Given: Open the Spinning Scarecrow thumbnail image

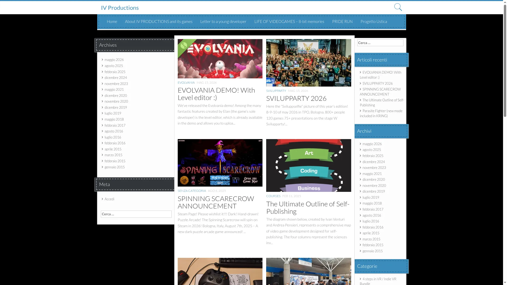Looking at the screenshot, I should tap(220, 163).
